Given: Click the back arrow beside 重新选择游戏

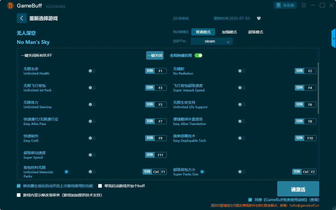Looking at the screenshot, I should click(22, 18).
